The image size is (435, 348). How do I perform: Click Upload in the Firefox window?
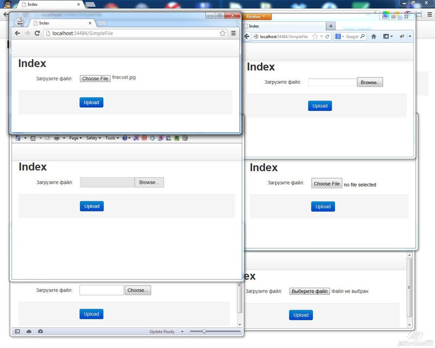[320, 105]
